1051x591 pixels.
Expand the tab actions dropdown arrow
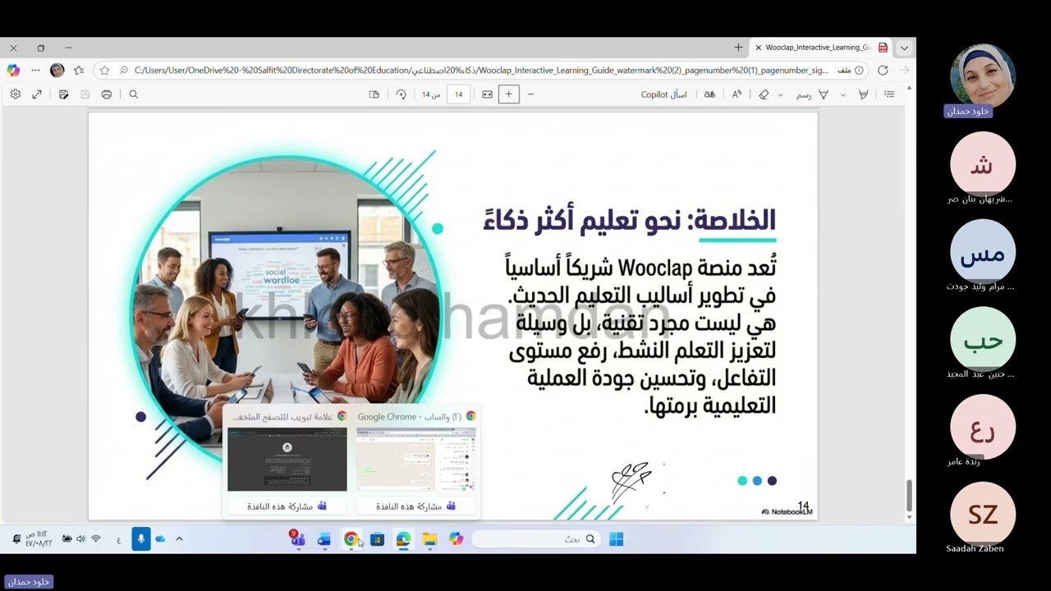pos(904,48)
